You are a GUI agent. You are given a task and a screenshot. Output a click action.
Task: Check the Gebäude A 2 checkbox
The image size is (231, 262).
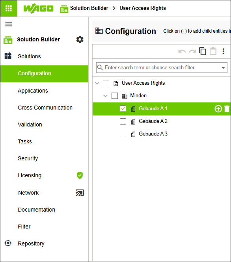tap(123, 121)
